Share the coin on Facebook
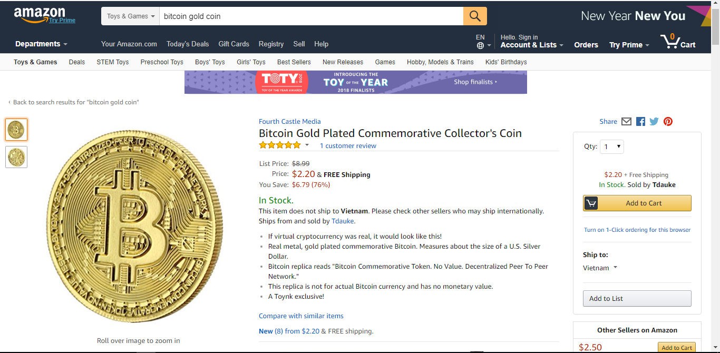Screen dimensions: 720x353 640,121
